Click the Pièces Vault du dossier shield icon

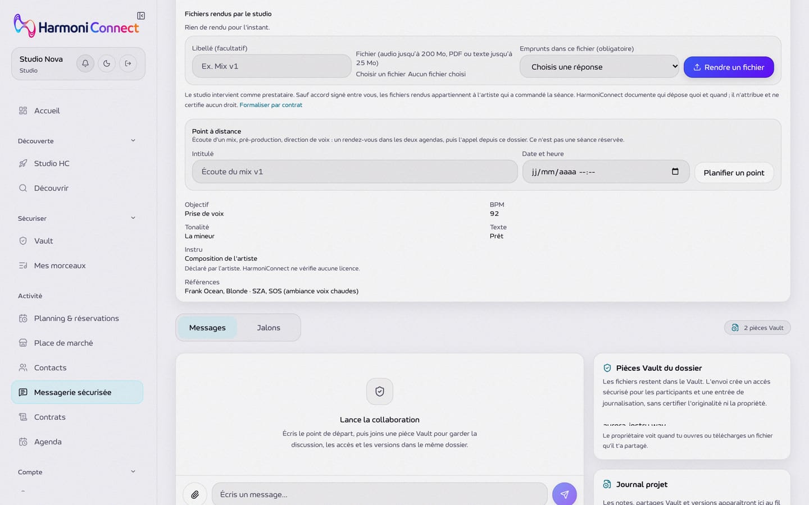(x=607, y=368)
